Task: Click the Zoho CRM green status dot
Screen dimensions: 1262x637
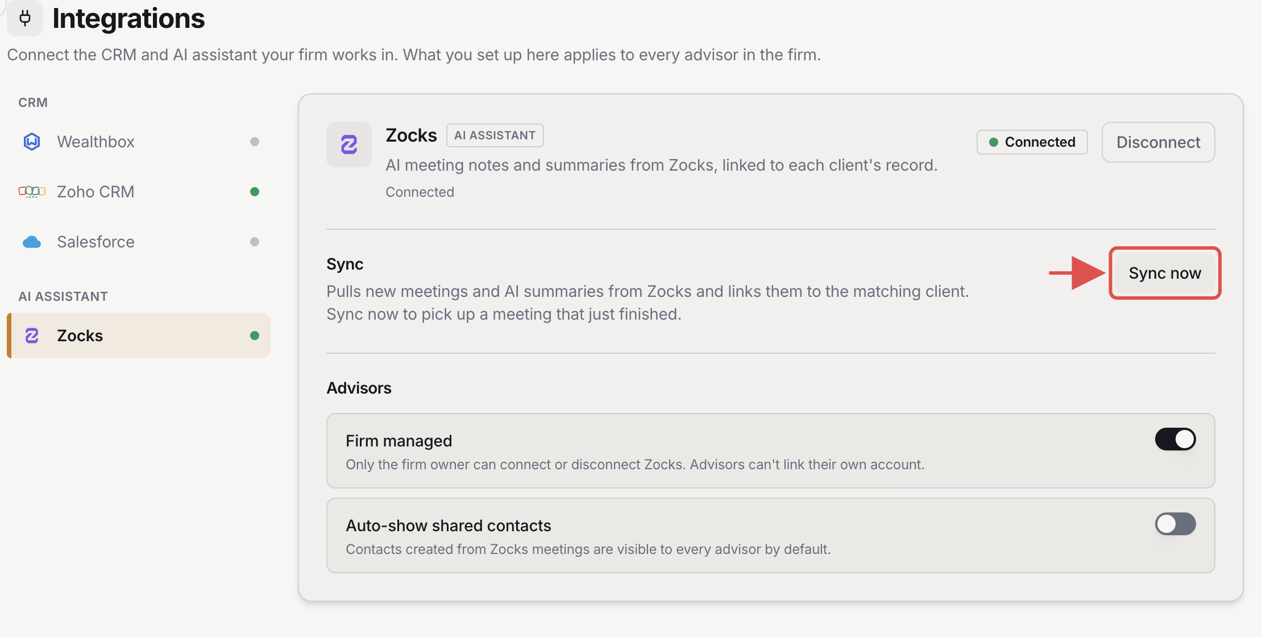Action: 255,192
